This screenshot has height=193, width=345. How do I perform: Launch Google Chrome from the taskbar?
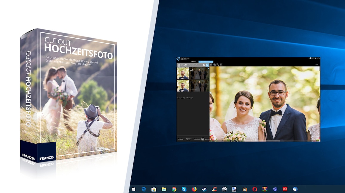click(174, 189)
